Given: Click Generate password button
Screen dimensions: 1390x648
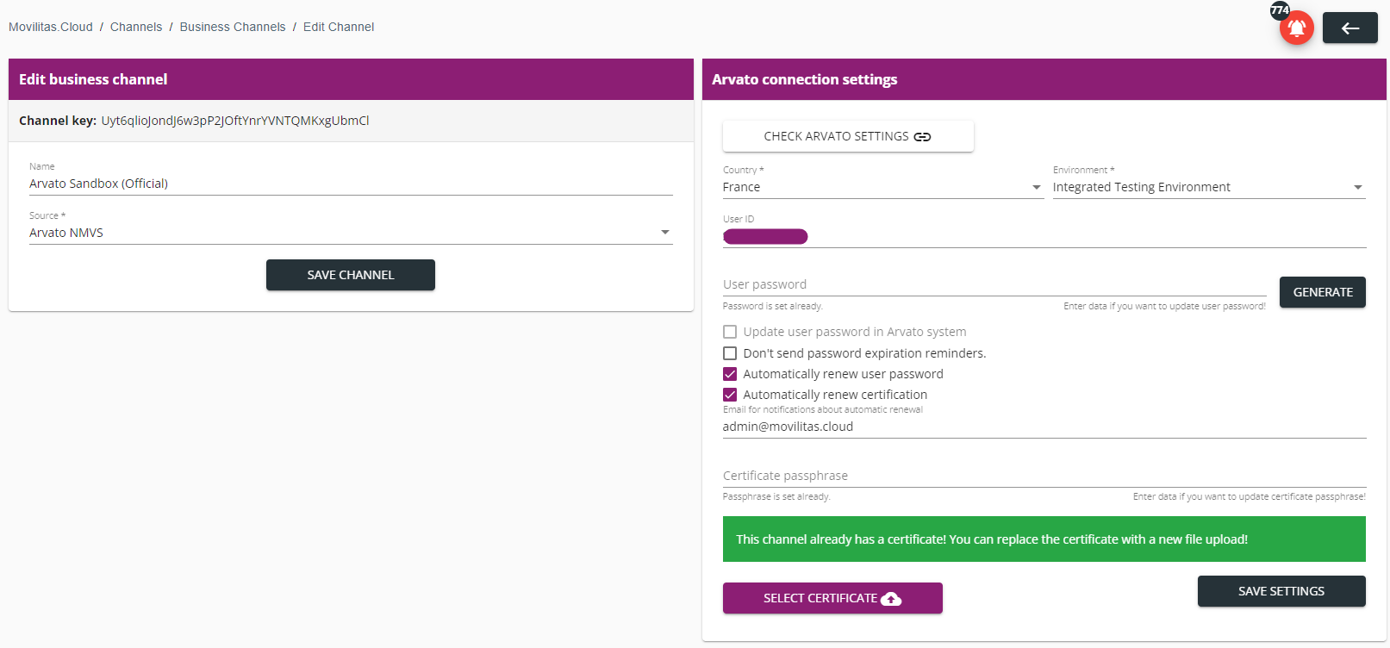Looking at the screenshot, I should pos(1322,292).
